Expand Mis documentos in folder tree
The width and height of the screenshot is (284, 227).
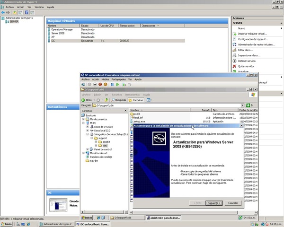click(83, 119)
